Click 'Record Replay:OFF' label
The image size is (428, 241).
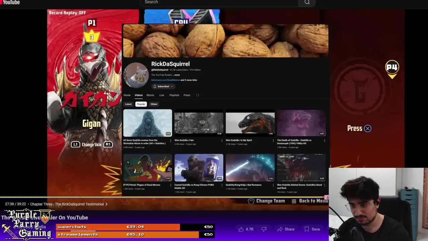[68, 13]
